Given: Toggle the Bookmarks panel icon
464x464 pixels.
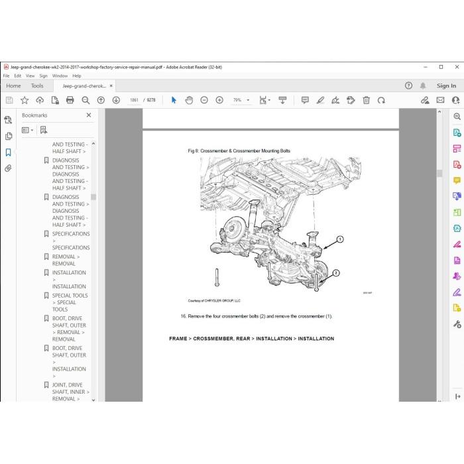Looking at the screenshot, I should tap(8, 152).
